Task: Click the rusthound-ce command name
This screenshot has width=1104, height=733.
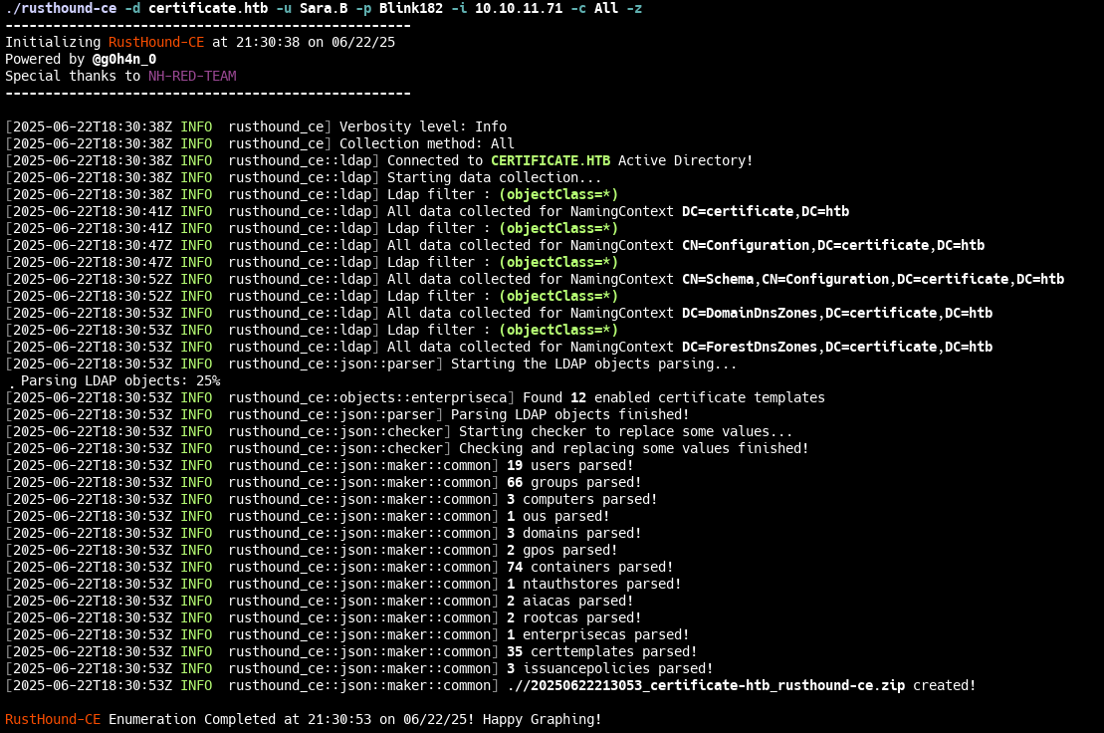Action: point(65,9)
